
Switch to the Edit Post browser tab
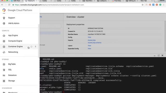pyautogui.click(x=17, y=1)
